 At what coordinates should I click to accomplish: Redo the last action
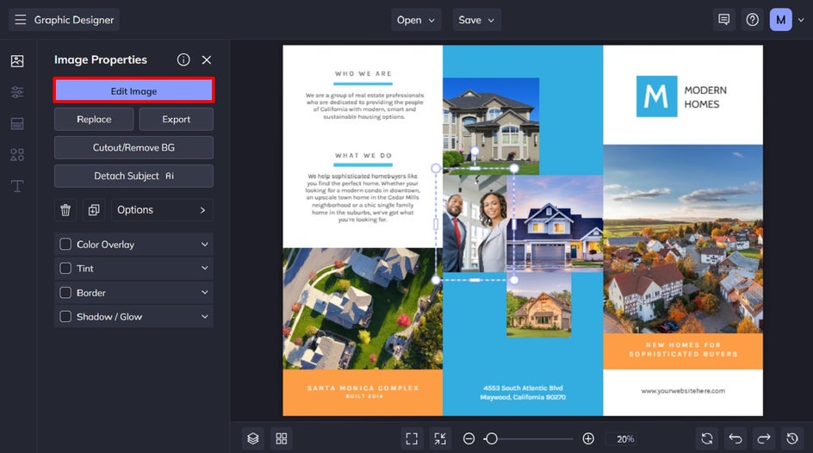(764, 438)
